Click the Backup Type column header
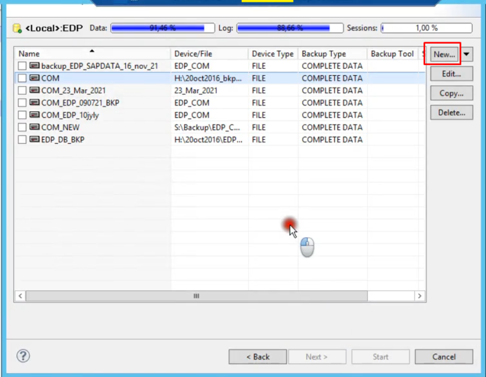Viewport: 486px width, 377px height. [x=333, y=54]
